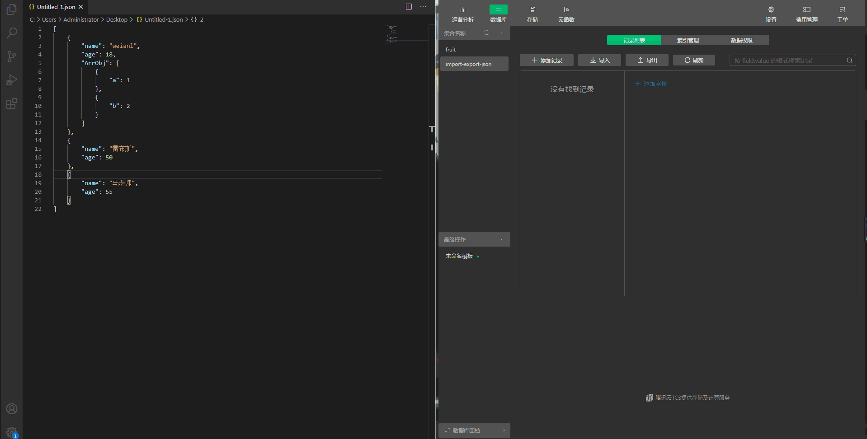Image resolution: width=867 pixels, height=439 pixels.
Task: Open the 数据库 database tab
Action: 498,14
